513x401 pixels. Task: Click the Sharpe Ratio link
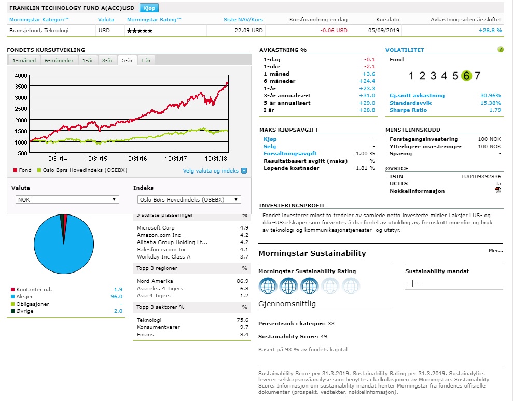(408, 110)
